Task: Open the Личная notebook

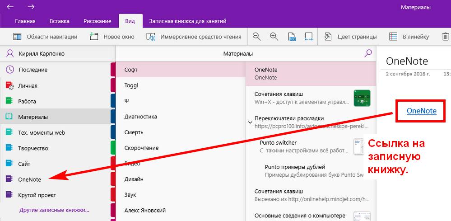Action: coord(55,85)
